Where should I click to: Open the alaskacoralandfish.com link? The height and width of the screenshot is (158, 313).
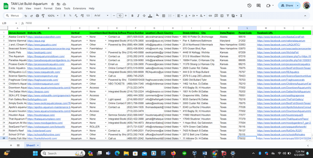44,37
